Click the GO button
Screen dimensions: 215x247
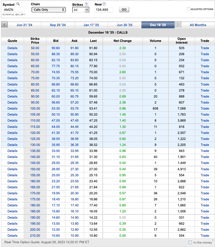[124, 10]
